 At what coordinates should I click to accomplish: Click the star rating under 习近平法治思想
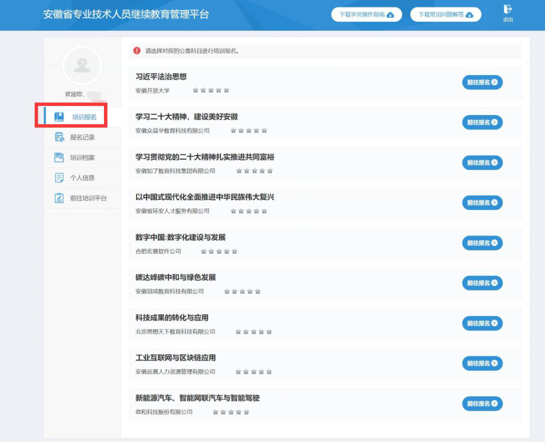point(211,89)
